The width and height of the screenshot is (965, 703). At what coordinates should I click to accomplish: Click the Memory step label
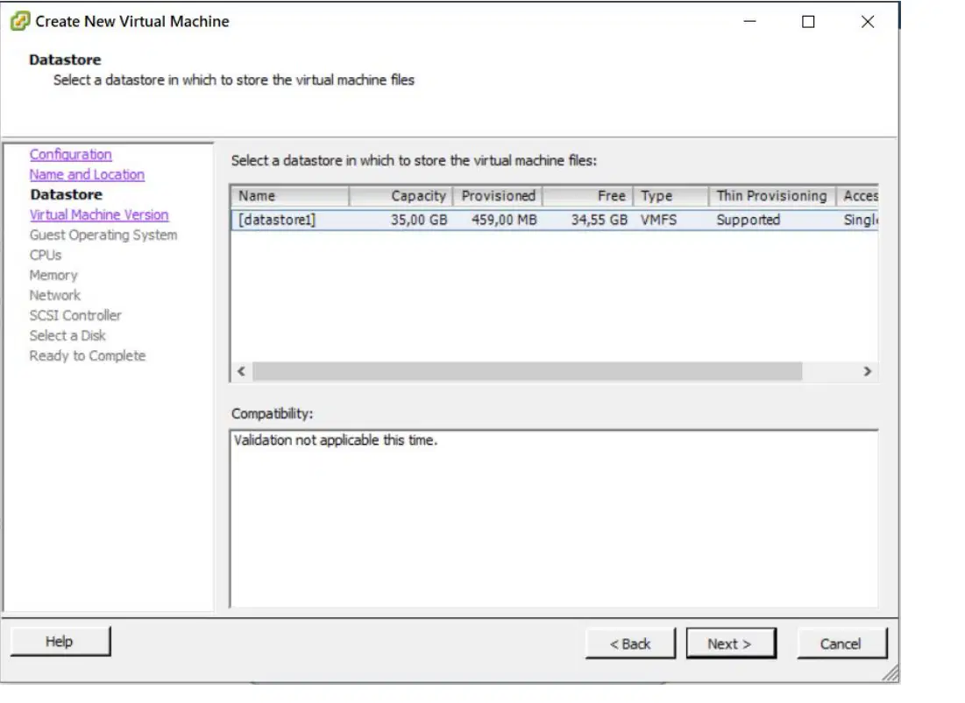[x=53, y=275]
